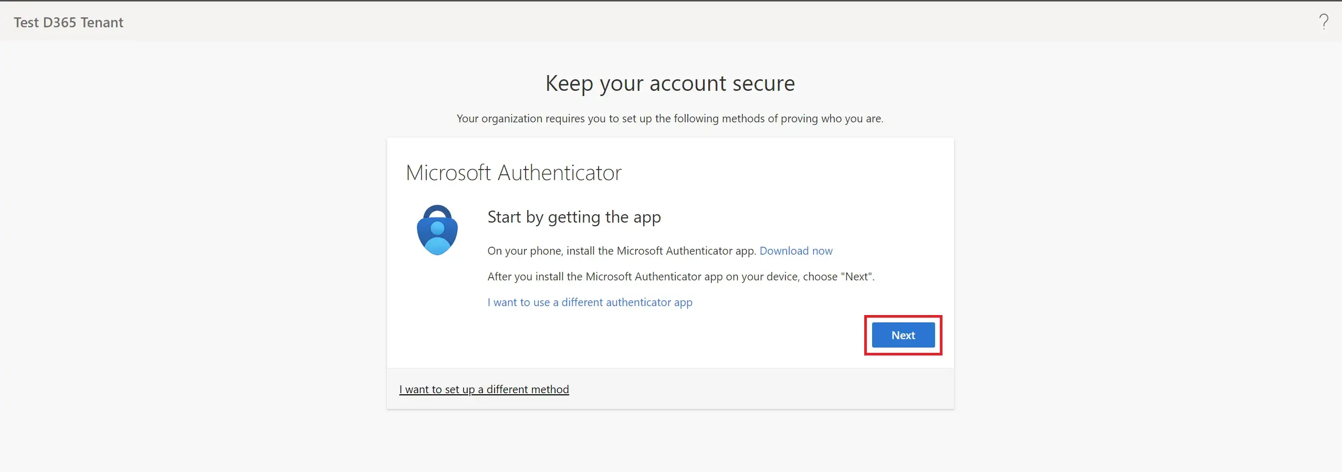Open the Download now link
Image resolution: width=1342 pixels, height=472 pixels.
point(796,251)
